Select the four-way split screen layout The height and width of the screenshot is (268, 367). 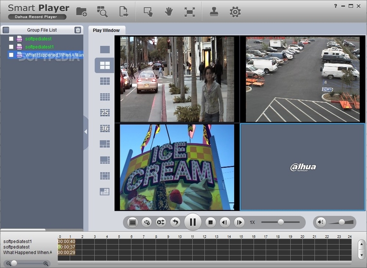click(104, 65)
